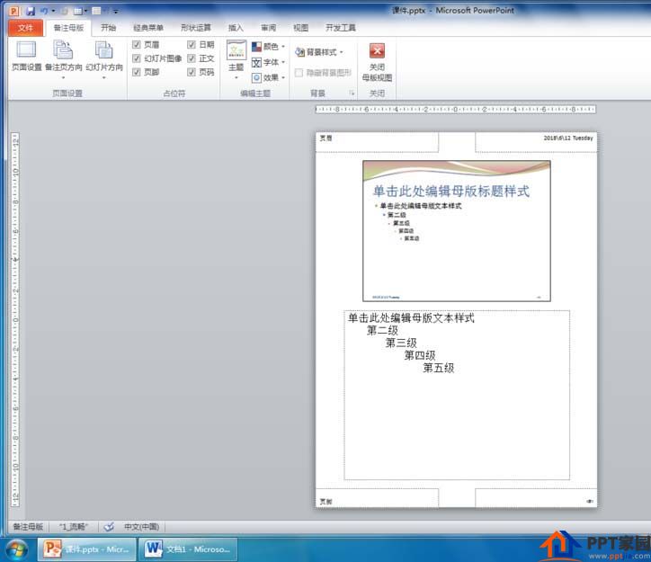Click the 页眉 header placeholder on the page
The width and height of the screenshot is (651, 562).
tap(377, 142)
